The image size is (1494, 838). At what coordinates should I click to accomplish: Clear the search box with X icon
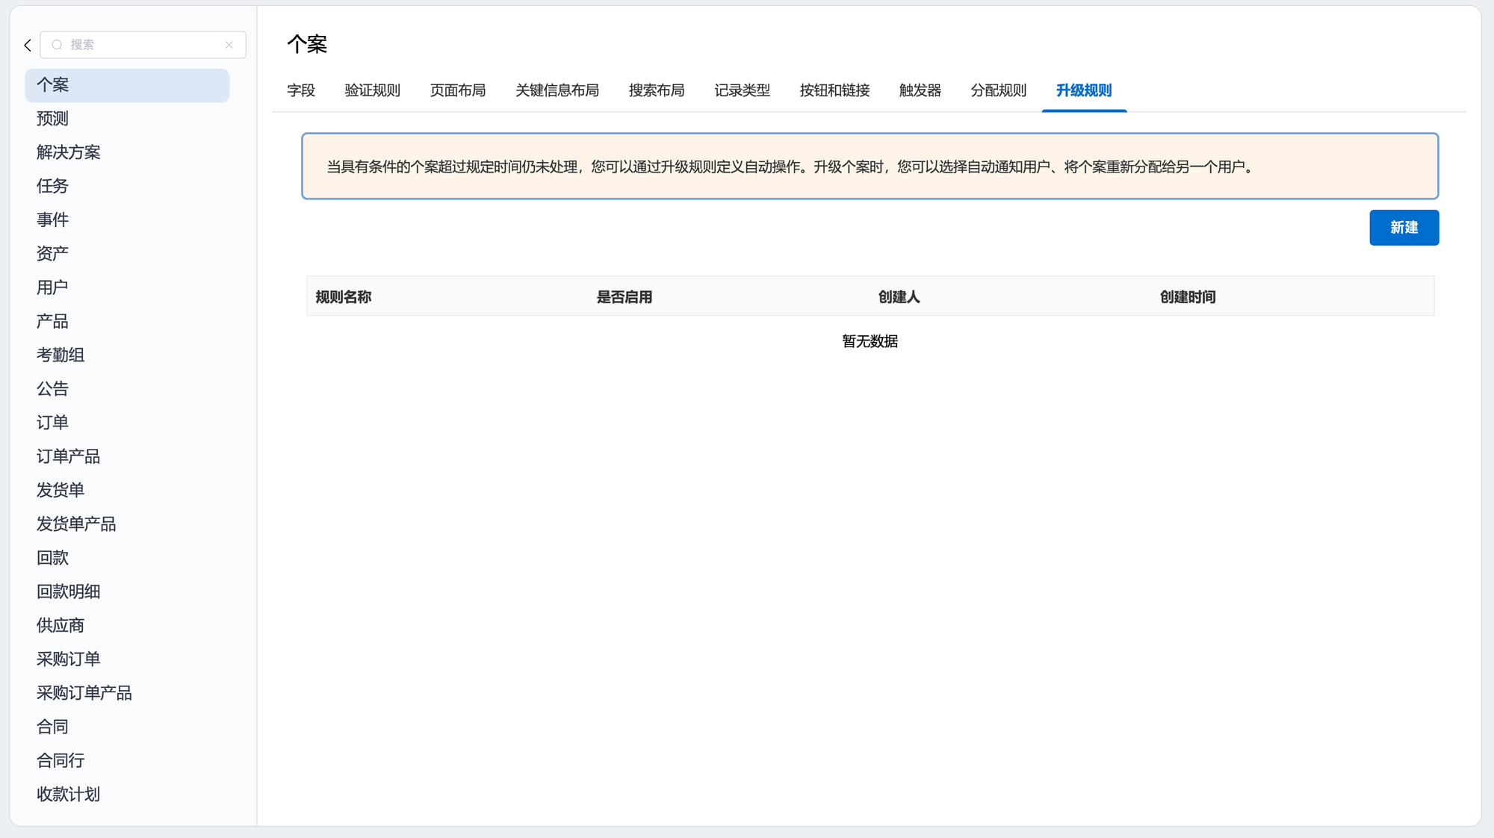point(229,45)
